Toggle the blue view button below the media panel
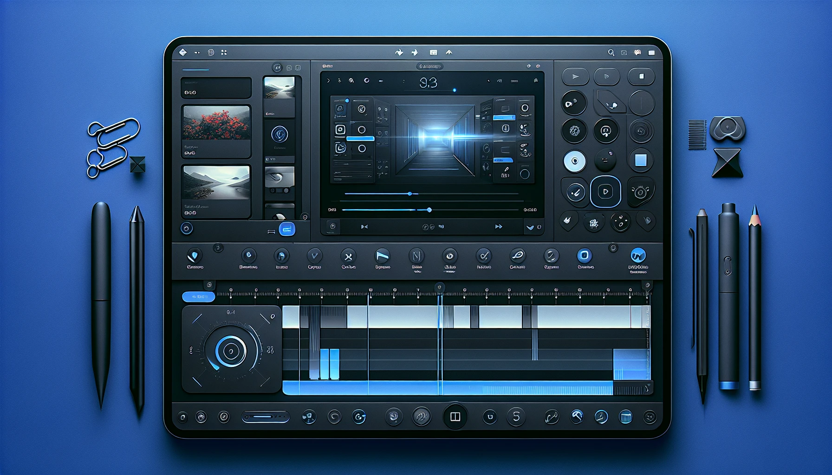Viewport: 832px width, 475px height. coord(287,229)
